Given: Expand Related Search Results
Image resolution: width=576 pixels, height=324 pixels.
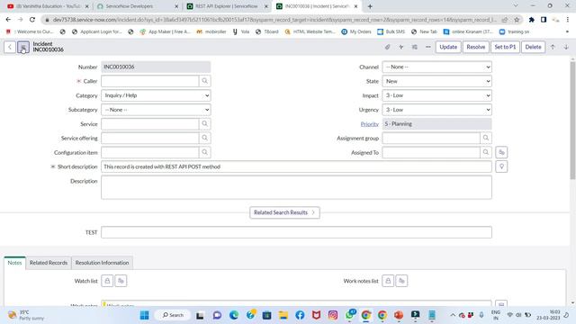Looking at the screenshot, I should click(x=284, y=212).
